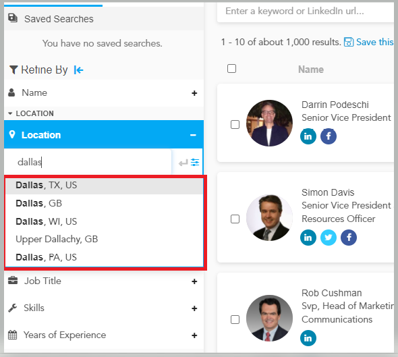398x357 pixels.
Task: Open Rob Cushman's LinkedIn icon
Action: click(x=308, y=338)
